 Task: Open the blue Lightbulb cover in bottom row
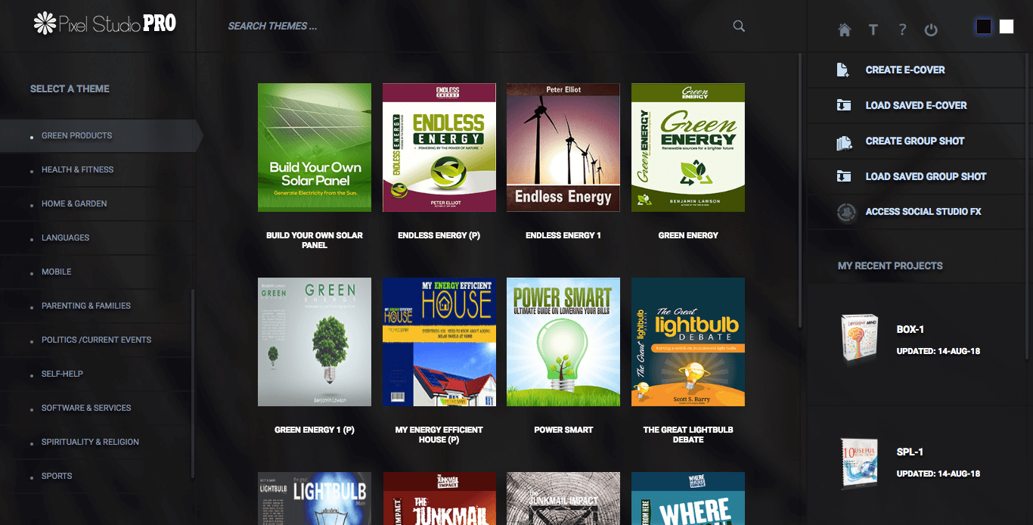click(315, 499)
